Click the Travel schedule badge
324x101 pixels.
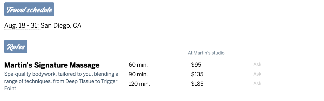29,9
